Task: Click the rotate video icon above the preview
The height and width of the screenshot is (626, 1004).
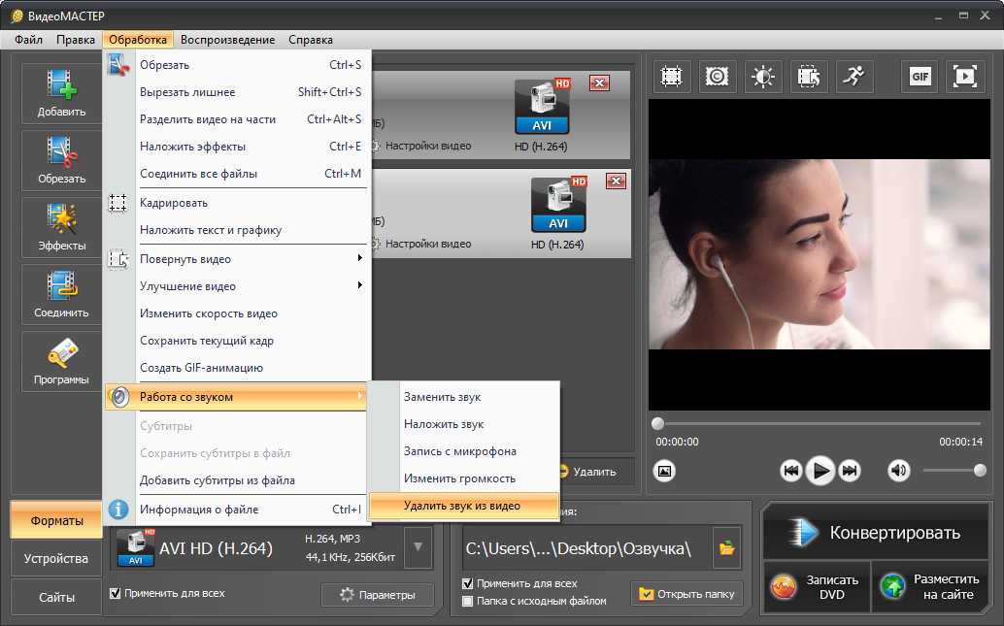Action: 809,77
